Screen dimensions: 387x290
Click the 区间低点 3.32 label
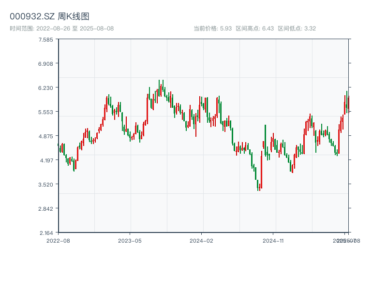coord(297,29)
